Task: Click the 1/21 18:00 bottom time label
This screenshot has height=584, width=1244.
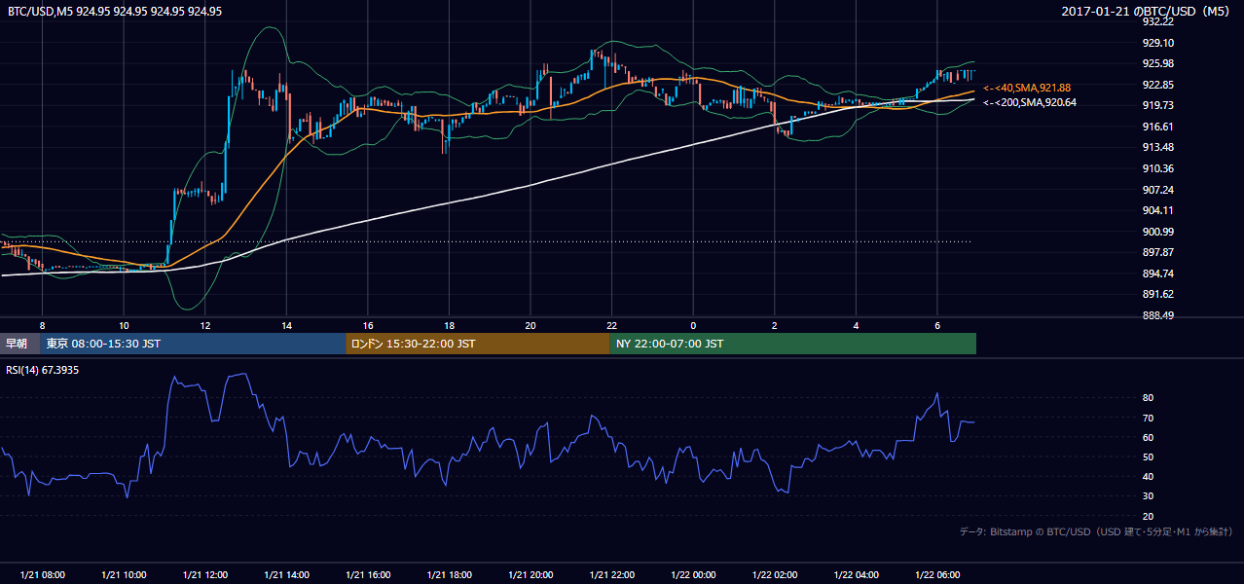Action: pyautogui.click(x=449, y=575)
